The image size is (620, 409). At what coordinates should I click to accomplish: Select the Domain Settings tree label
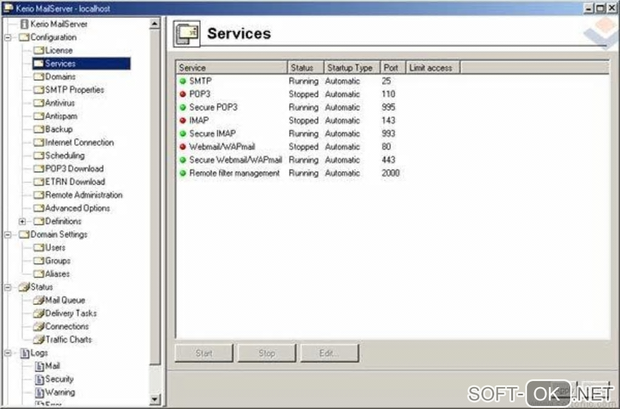pos(59,235)
